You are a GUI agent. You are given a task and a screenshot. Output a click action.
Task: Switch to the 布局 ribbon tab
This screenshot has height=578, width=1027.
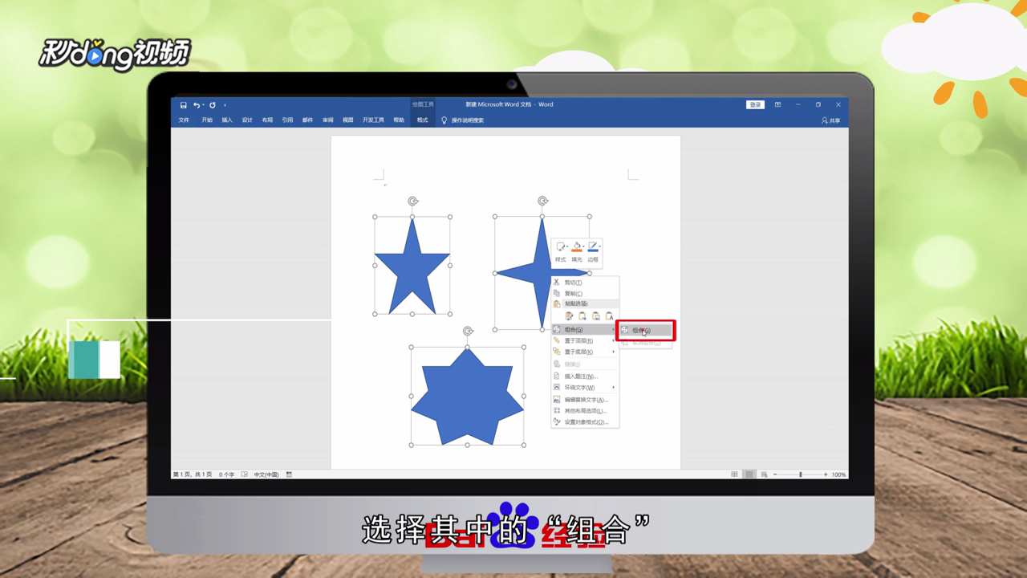pyautogui.click(x=267, y=120)
